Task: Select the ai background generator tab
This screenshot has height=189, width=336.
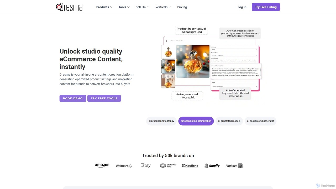Action: 260,121
